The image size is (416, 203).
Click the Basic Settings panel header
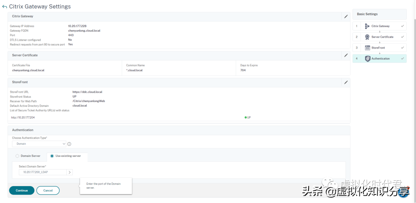(379, 14)
